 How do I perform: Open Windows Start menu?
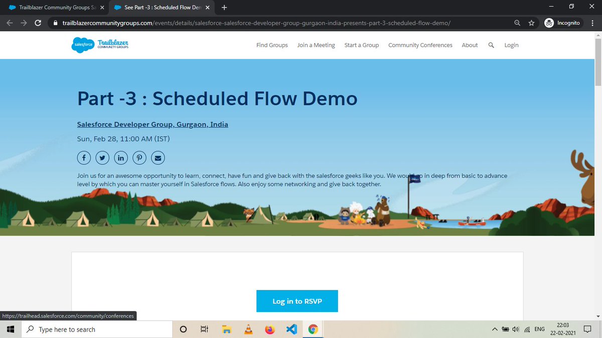(x=11, y=329)
